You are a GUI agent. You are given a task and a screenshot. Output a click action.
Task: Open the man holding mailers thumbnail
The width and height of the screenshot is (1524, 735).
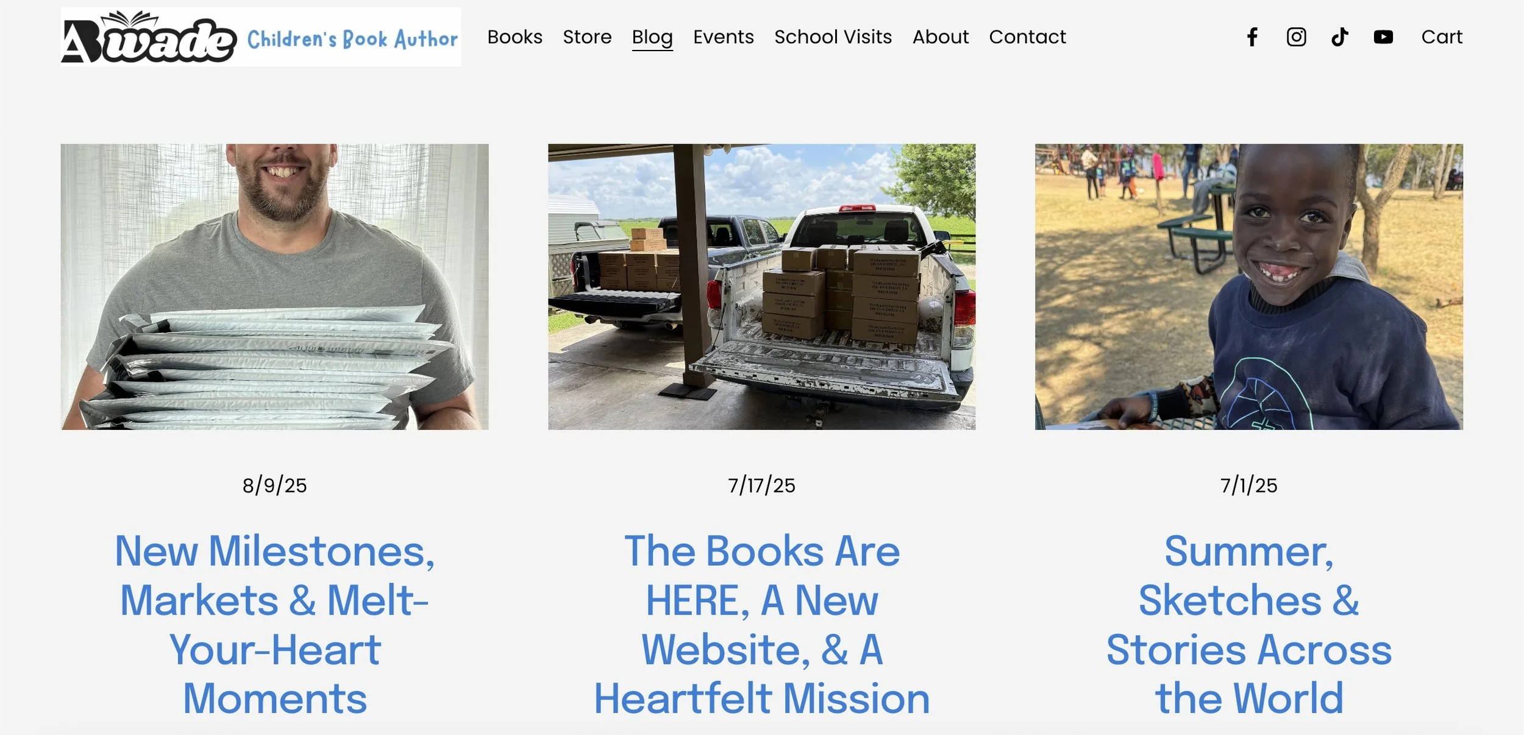(274, 287)
